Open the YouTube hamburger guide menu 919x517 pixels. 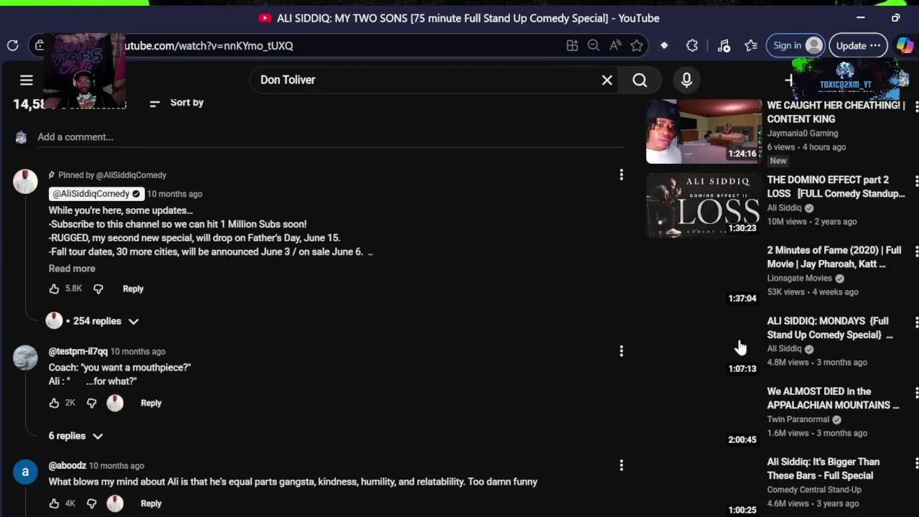coord(27,80)
